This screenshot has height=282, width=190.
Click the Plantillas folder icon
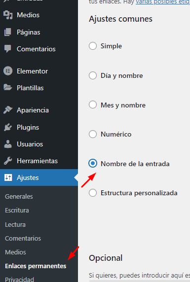click(x=8, y=88)
